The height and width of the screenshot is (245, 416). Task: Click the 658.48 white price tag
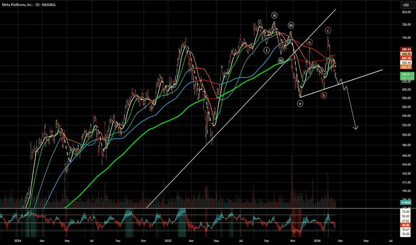406,62
